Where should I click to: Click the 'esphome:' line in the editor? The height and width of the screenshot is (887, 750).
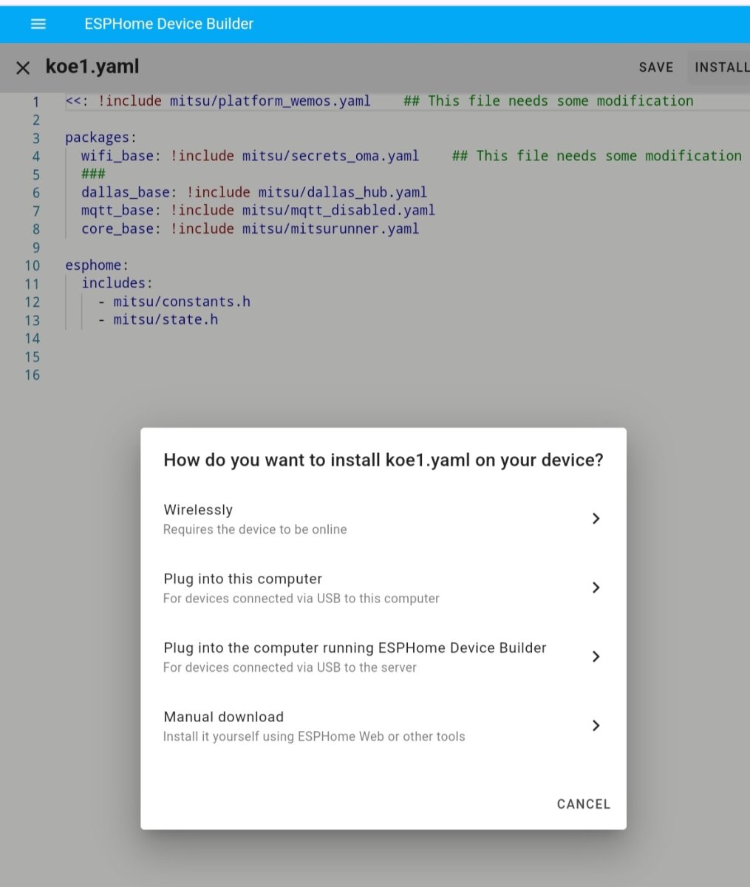pos(97,265)
